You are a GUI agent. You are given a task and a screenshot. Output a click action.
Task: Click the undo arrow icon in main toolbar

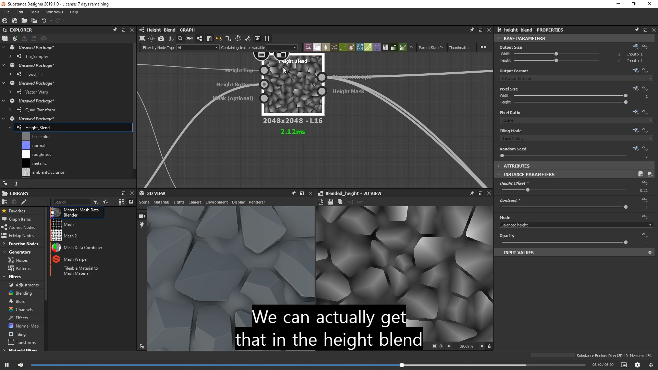point(44,21)
